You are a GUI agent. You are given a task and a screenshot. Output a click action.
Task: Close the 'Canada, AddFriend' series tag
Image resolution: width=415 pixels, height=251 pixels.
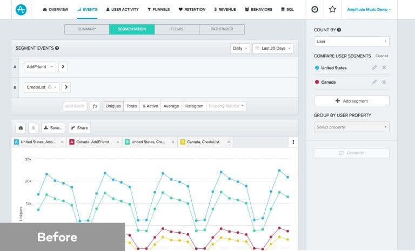coord(117,142)
